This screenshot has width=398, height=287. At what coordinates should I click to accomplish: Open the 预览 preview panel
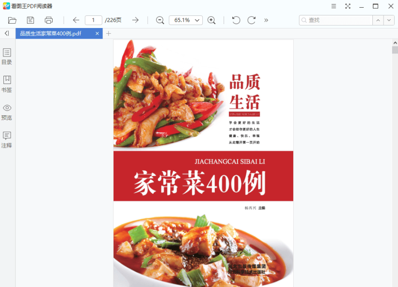7,112
